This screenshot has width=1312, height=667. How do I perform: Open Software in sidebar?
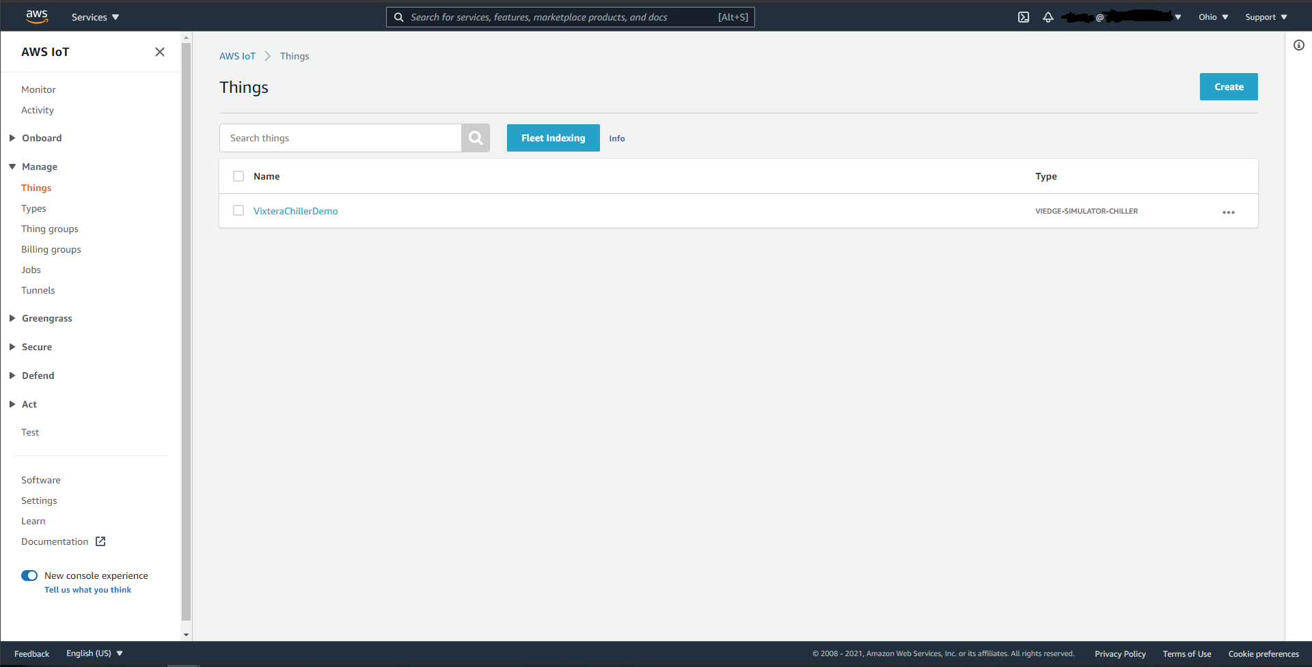pos(41,480)
